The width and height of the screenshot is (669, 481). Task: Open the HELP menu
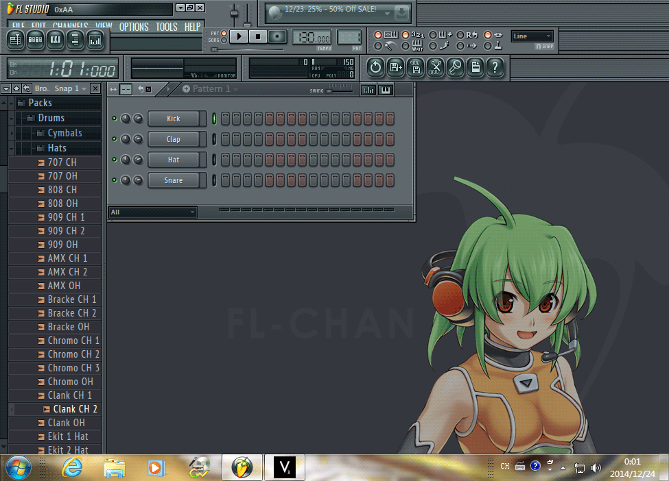(x=192, y=27)
